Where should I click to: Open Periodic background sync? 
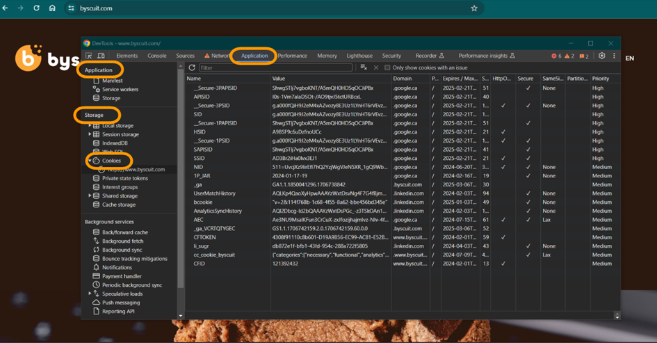coord(132,285)
